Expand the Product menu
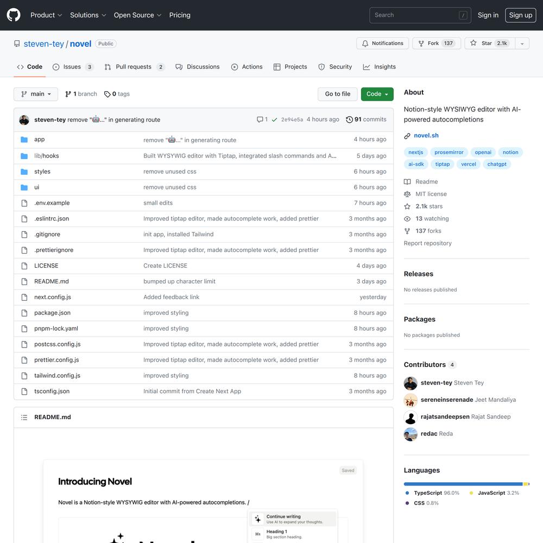 click(x=46, y=15)
